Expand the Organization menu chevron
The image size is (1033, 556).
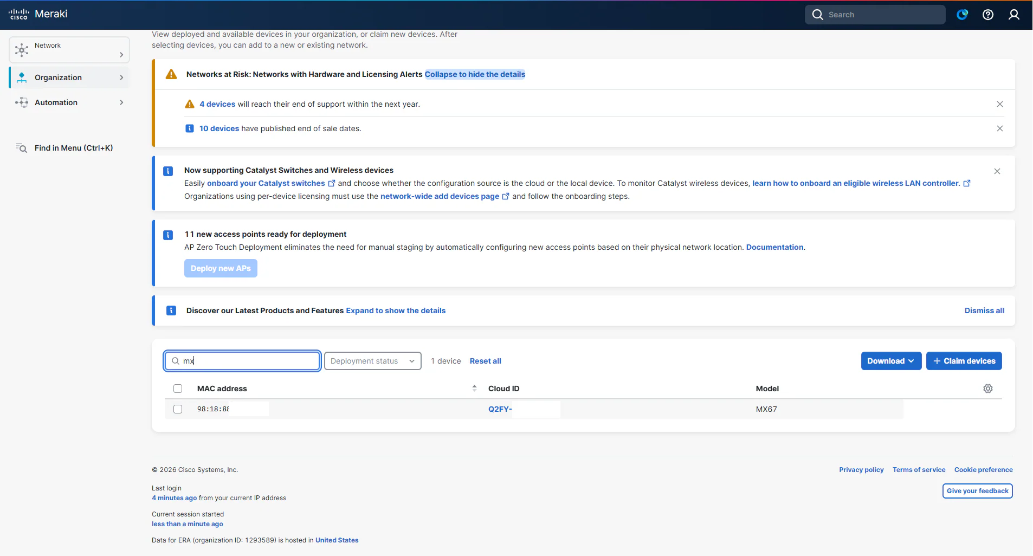pyautogui.click(x=121, y=77)
